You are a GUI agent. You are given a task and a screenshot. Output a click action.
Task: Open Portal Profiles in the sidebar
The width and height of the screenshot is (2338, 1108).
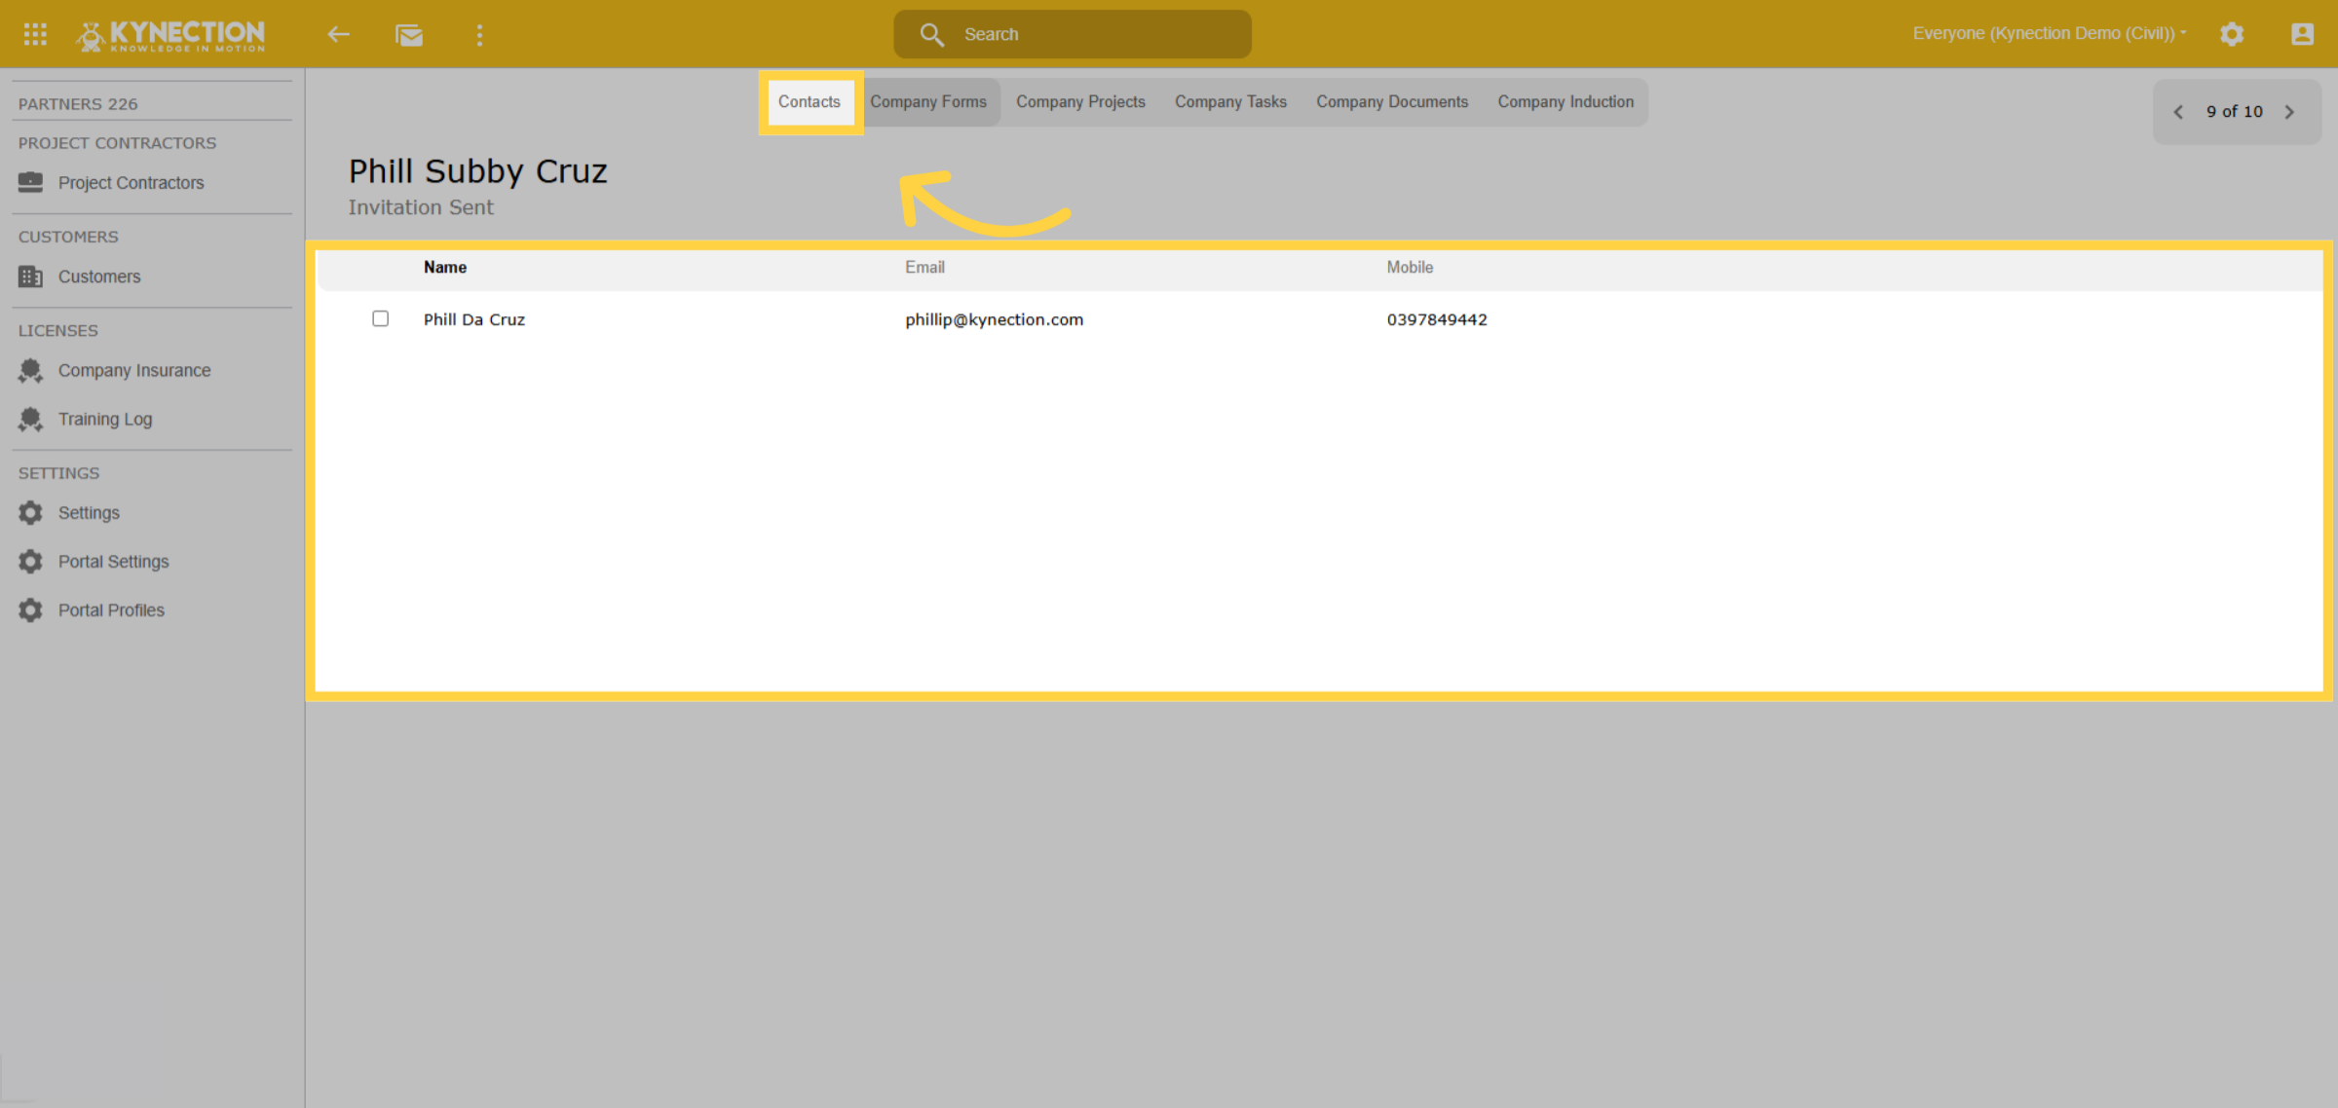click(111, 609)
